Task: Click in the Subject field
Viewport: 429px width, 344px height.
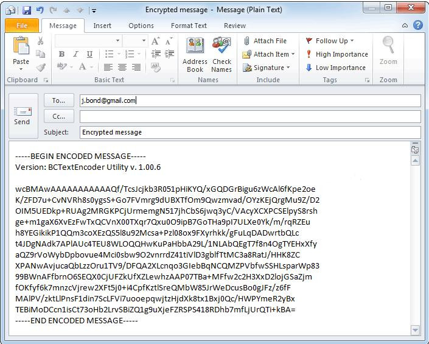Action: point(250,132)
